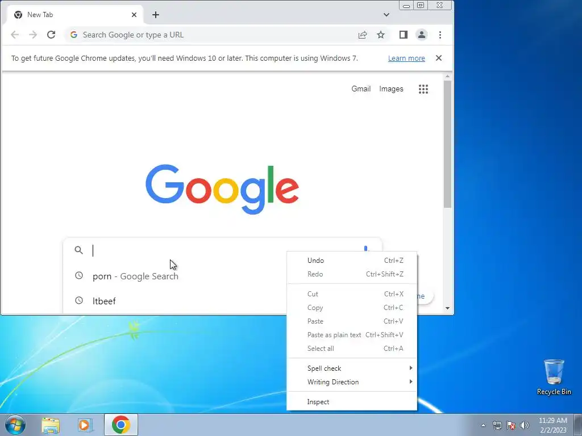This screenshot has width=582, height=436.
Task: Choose Paste in context menu
Action: point(352,321)
